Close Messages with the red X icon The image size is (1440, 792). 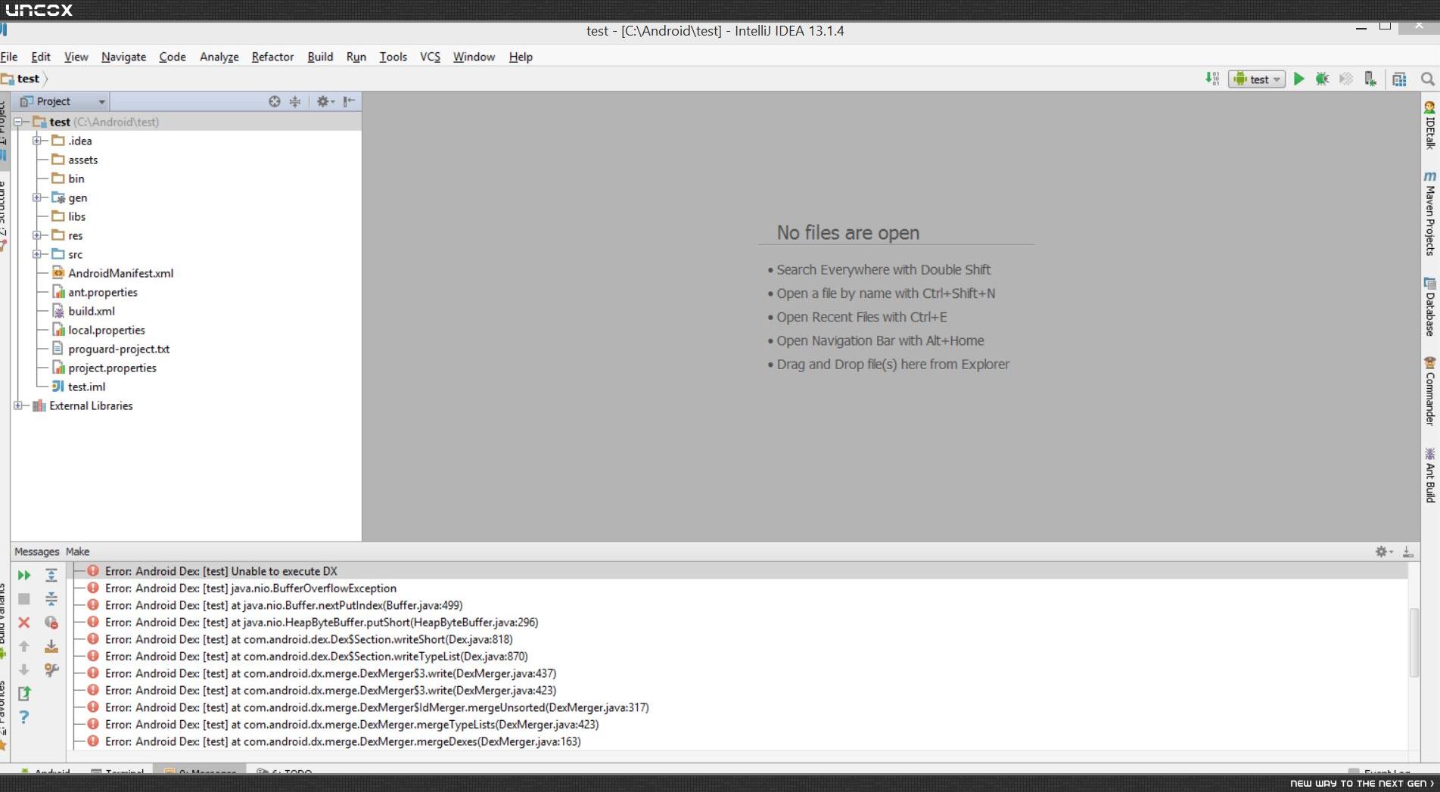point(24,623)
